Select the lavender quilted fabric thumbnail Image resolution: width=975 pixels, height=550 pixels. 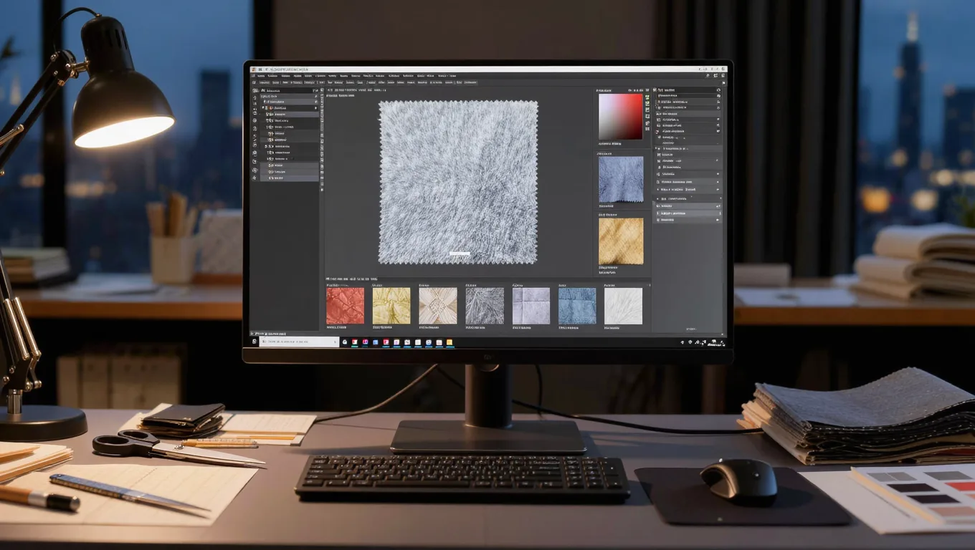pyautogui.click(x=531, y=306)
